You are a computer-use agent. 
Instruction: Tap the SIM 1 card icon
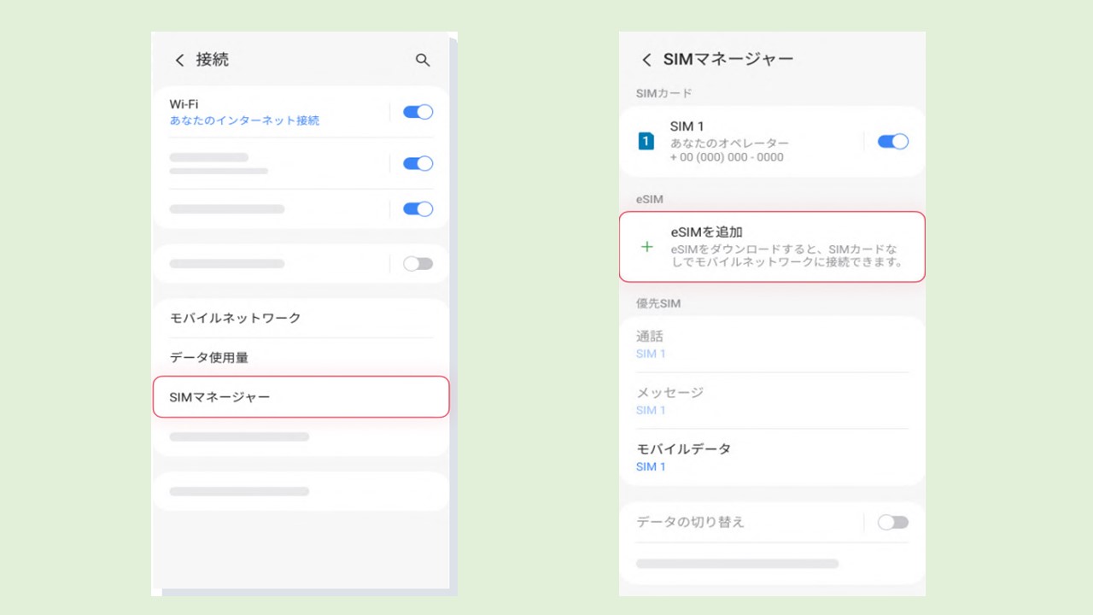[x=646, y=141]
